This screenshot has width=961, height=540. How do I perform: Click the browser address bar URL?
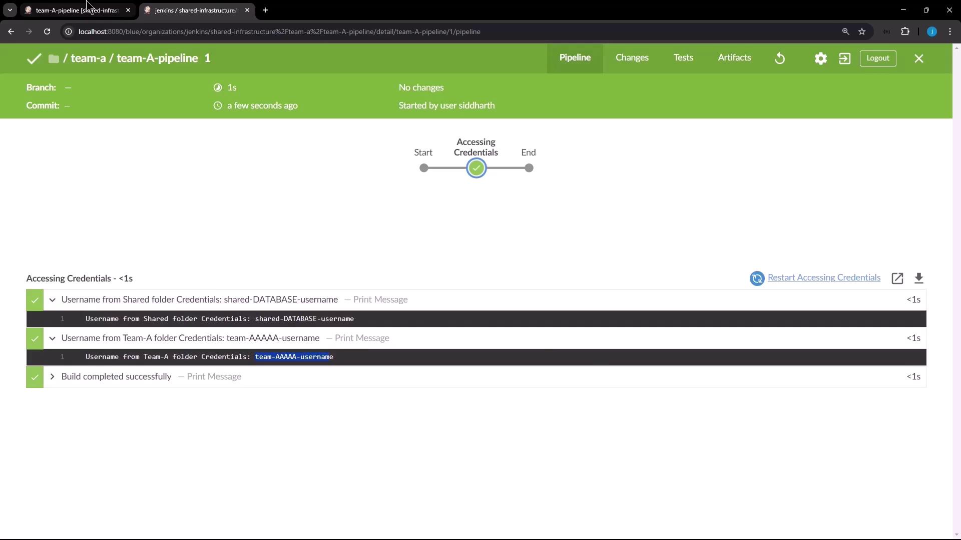279,31
